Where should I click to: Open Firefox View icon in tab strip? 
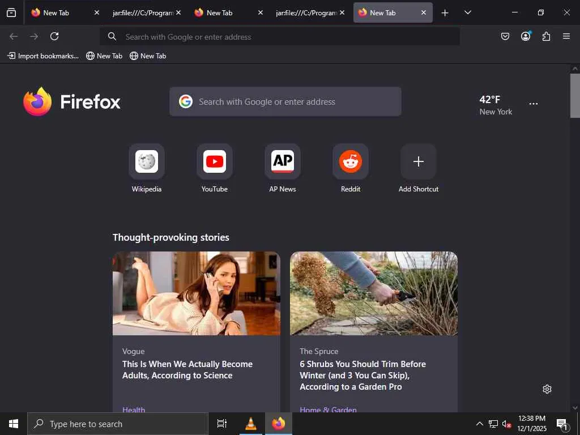click(11, 12)
